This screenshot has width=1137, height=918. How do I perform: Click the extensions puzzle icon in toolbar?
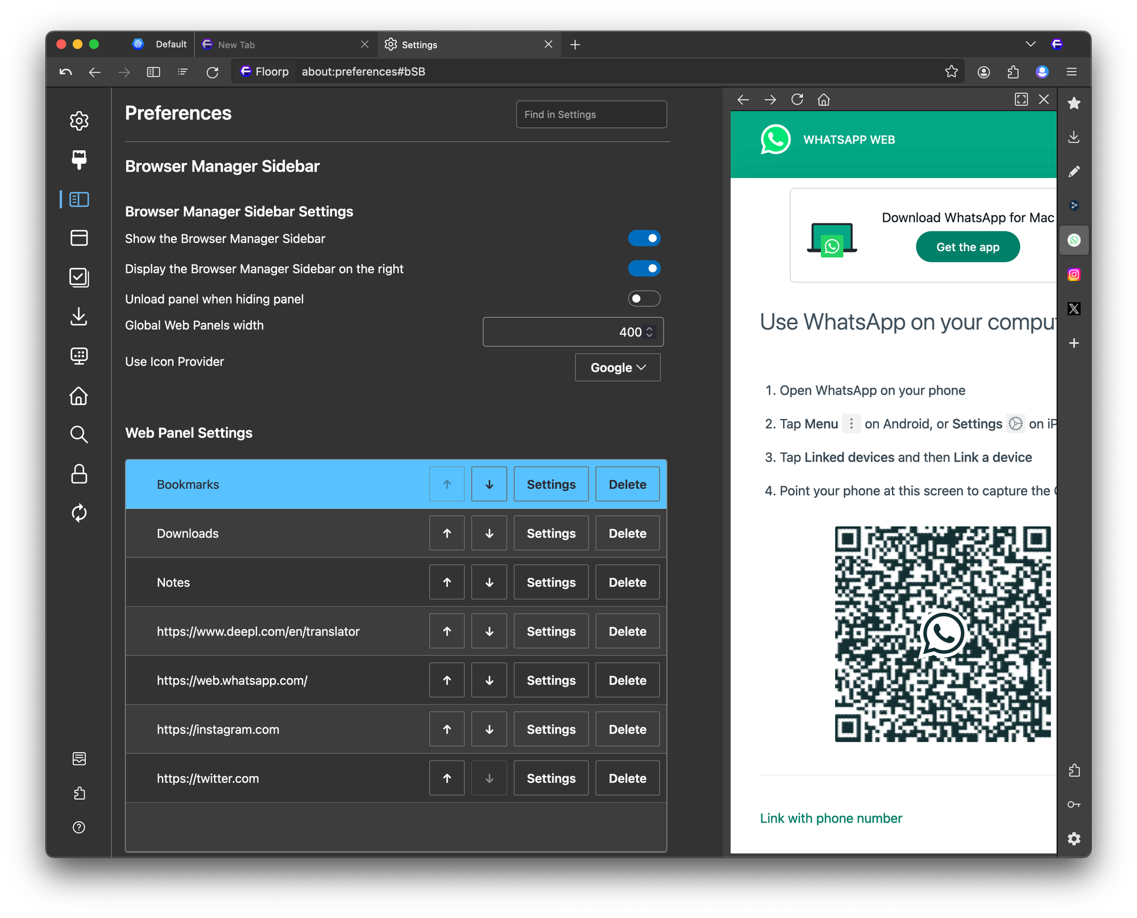(x=1013, y=72)
